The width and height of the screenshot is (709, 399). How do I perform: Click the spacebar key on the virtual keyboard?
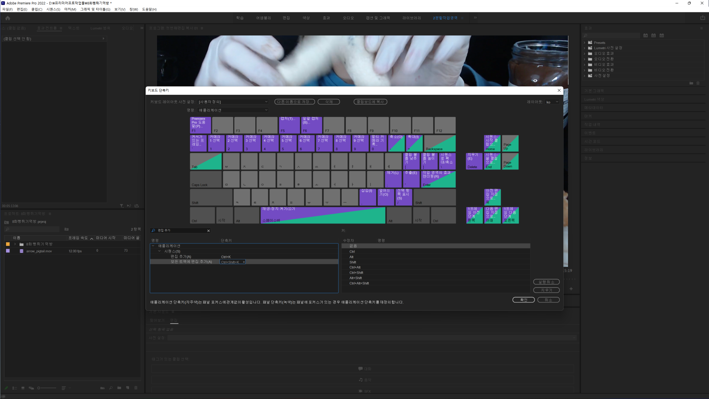tap(323, 215)
